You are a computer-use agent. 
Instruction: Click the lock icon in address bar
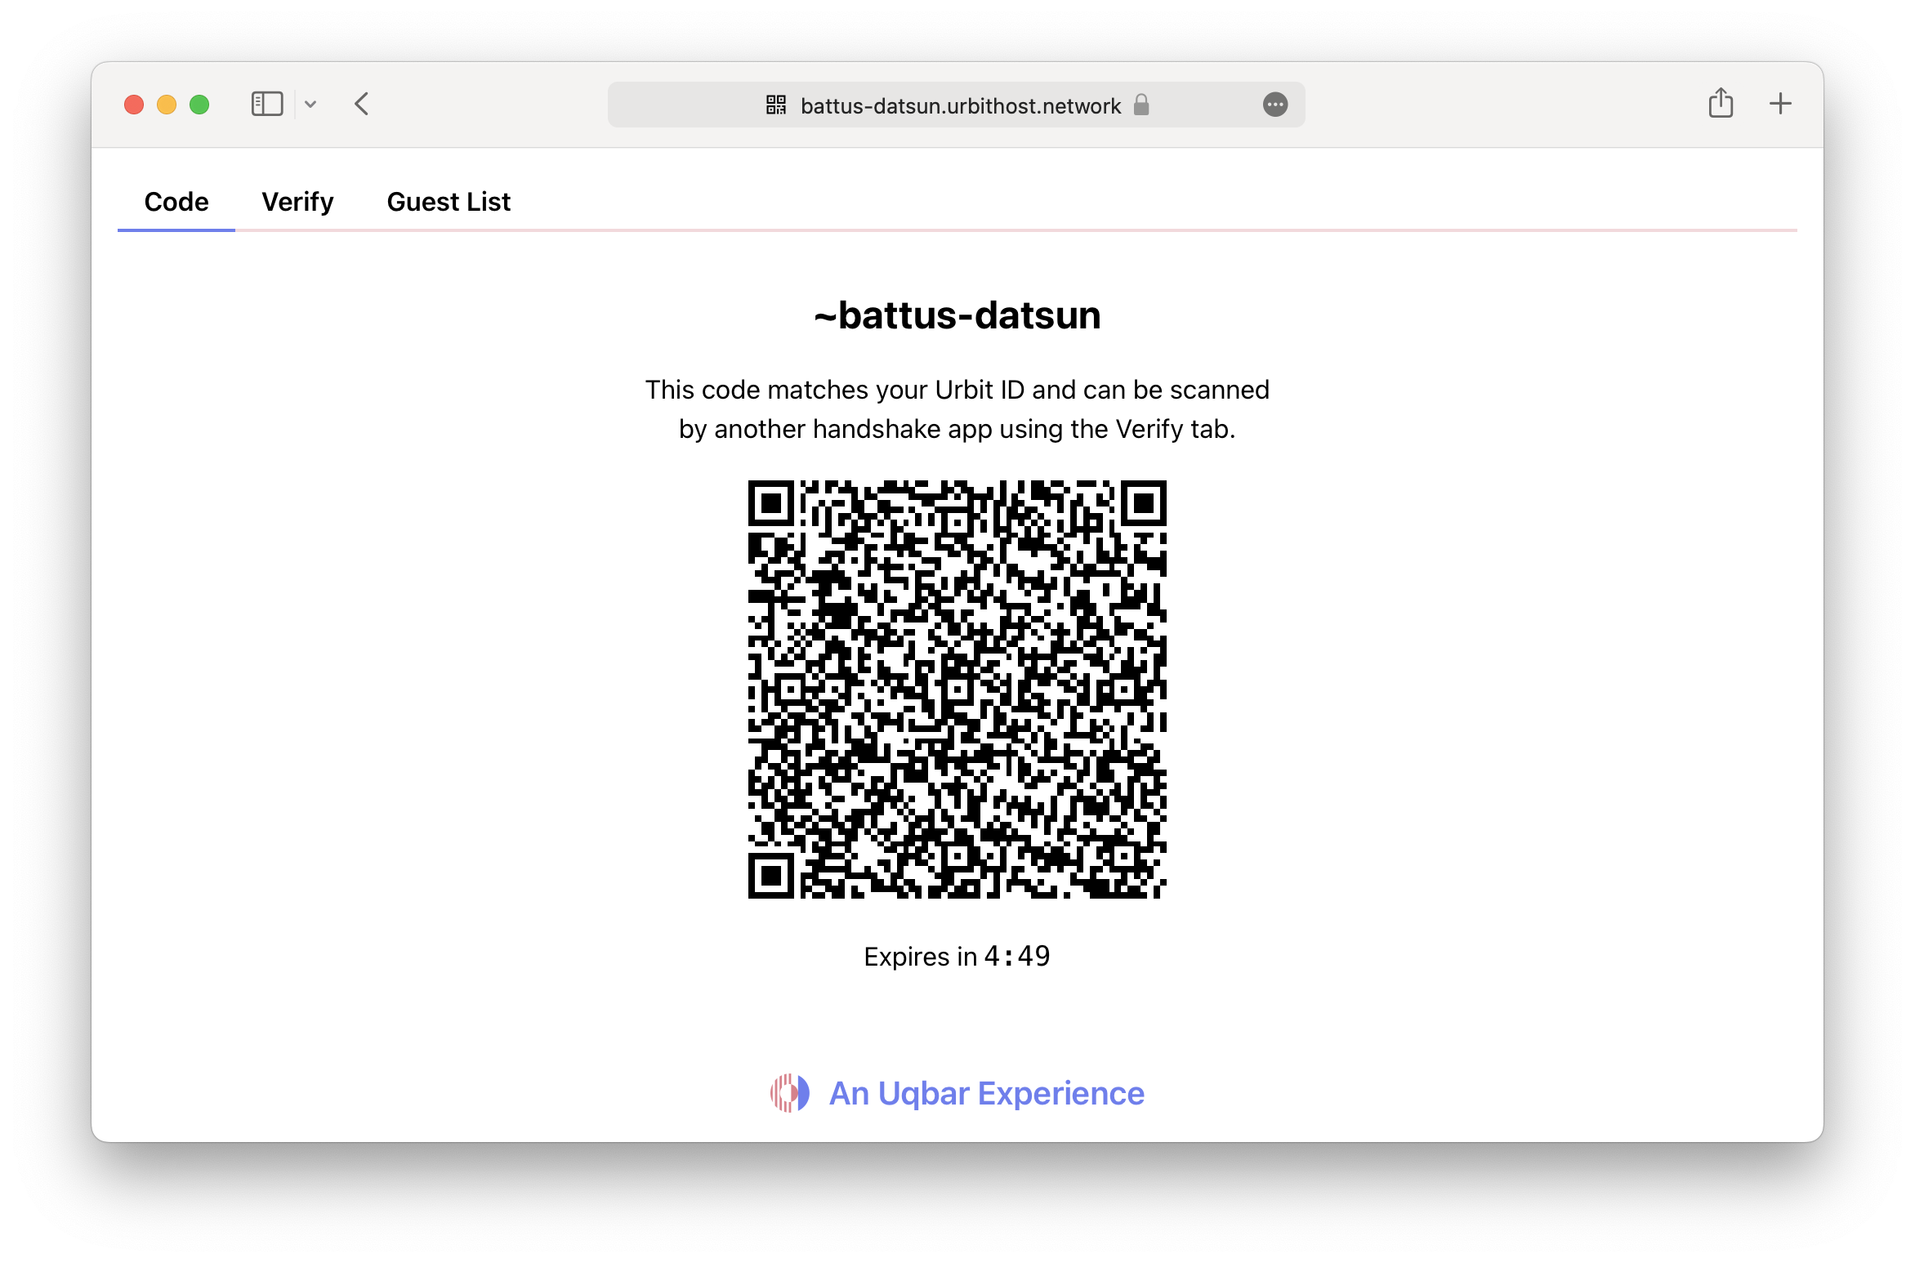(1141, 105)
